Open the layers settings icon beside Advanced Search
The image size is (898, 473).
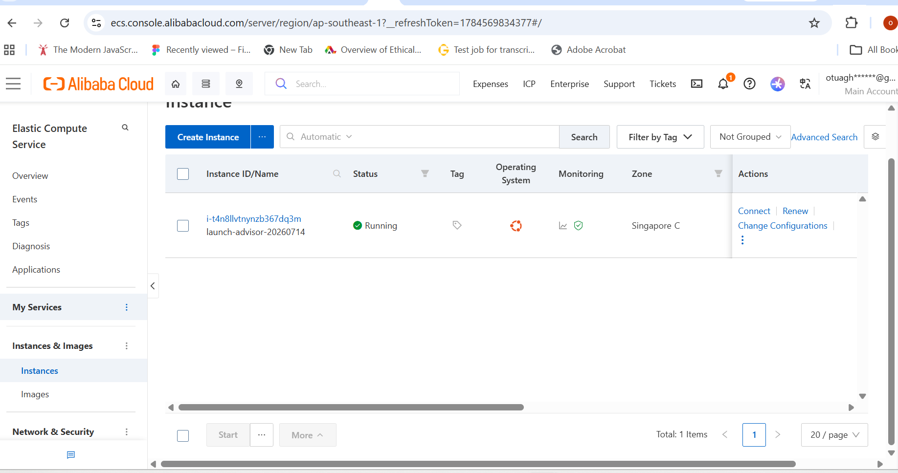point(876,137)
